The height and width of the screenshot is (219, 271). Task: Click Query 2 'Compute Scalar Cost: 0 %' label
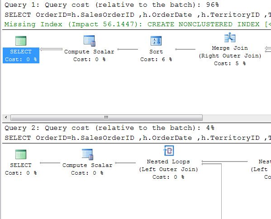pos(87,169)
